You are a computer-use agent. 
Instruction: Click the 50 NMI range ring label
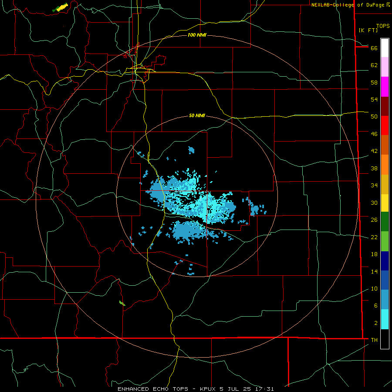click(x=197, y=115)
